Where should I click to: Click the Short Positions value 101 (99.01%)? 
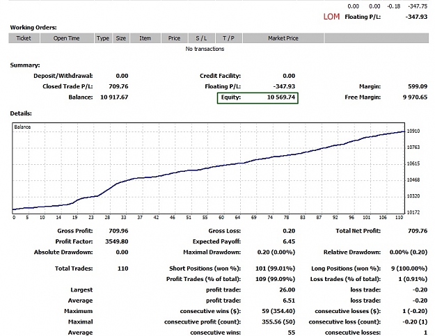pyautogui.click(x=275, y=269)
